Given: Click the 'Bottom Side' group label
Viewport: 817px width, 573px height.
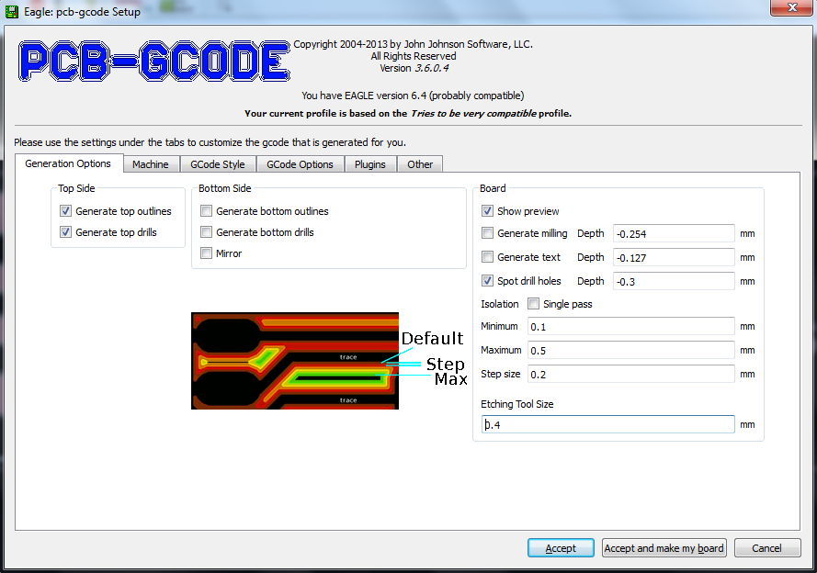Looking at the screenshot, I should pos(224,188).
